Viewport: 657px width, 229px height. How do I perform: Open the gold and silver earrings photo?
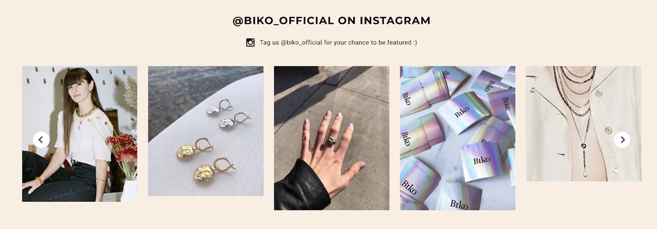[205, 131]
